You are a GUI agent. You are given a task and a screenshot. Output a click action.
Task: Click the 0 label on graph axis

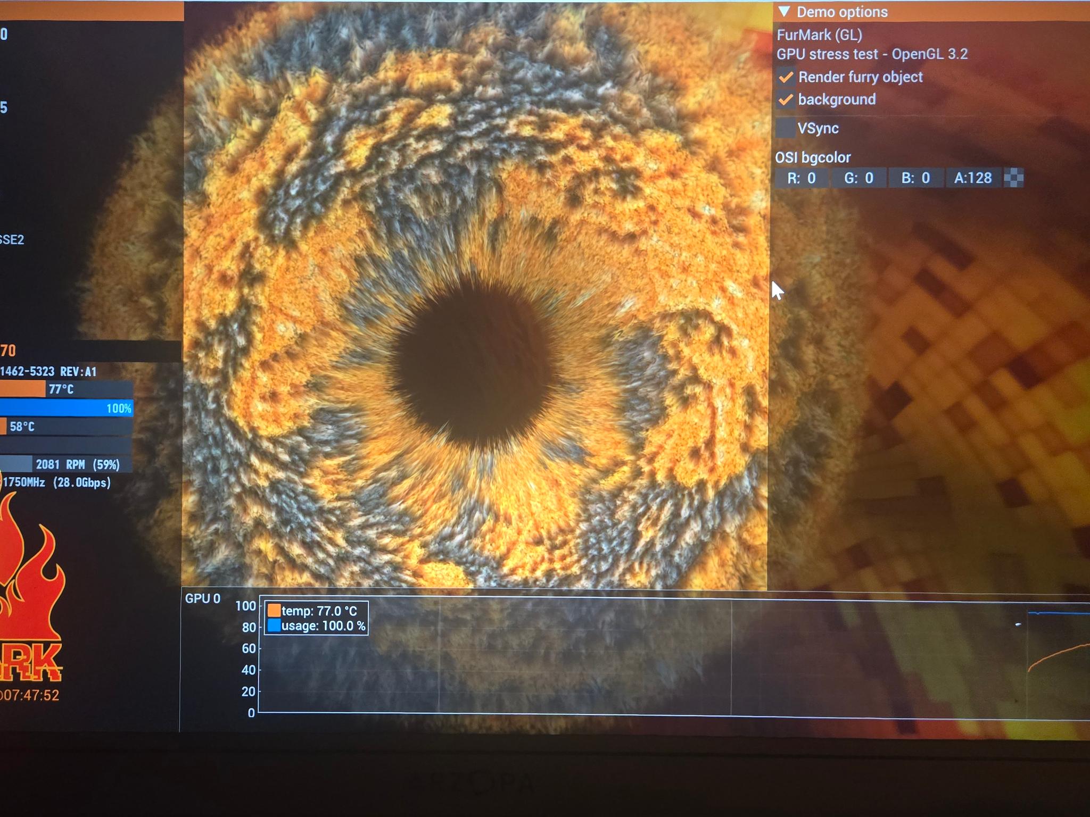click(x=251, y=713)
